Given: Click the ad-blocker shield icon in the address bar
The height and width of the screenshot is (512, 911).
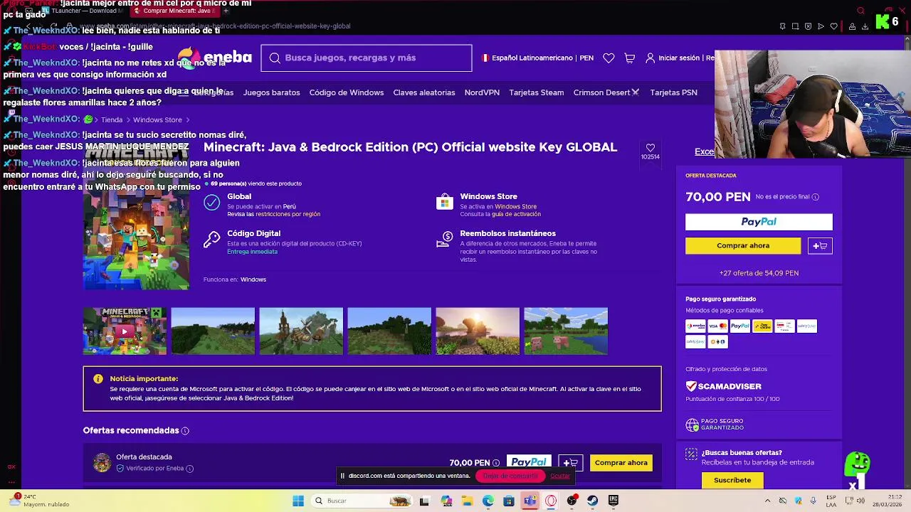Looking at the screenshot, I should [x=808, y=26].
